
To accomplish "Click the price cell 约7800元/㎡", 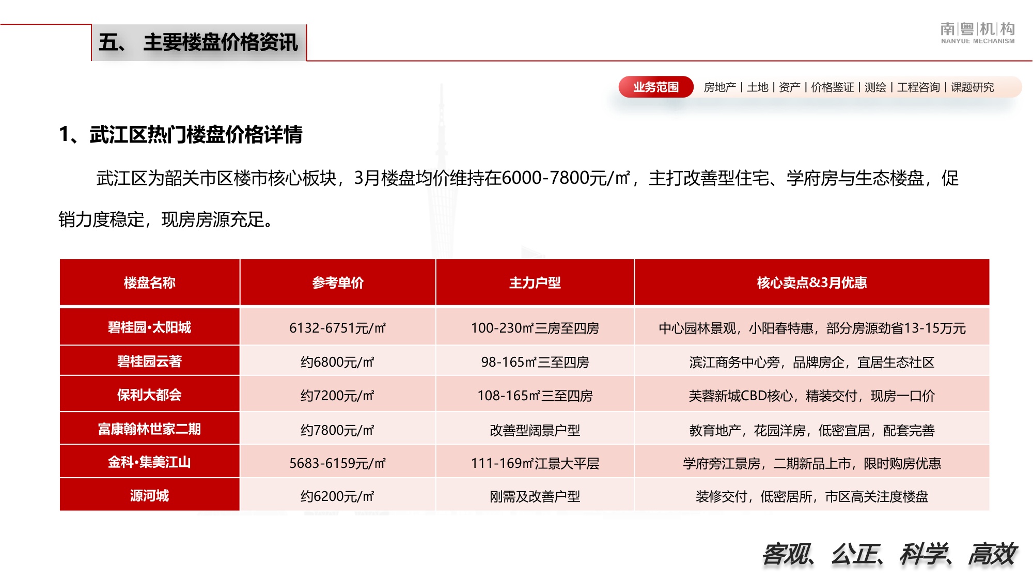I will pos(338,429).
